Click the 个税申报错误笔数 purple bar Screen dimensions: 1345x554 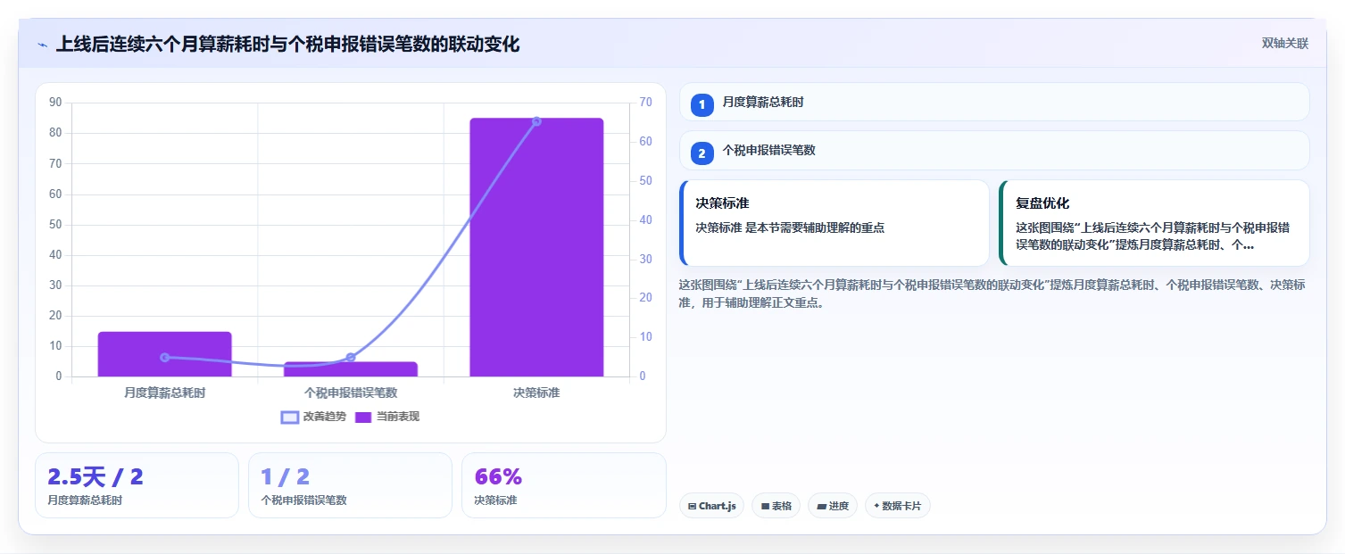[x=351, y=369]
